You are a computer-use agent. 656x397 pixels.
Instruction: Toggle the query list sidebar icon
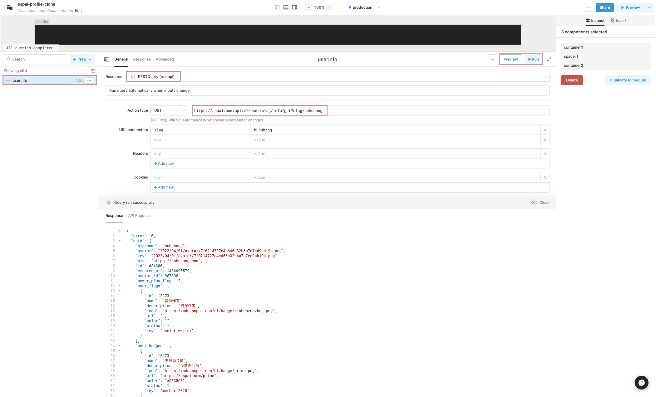point(107,59)
